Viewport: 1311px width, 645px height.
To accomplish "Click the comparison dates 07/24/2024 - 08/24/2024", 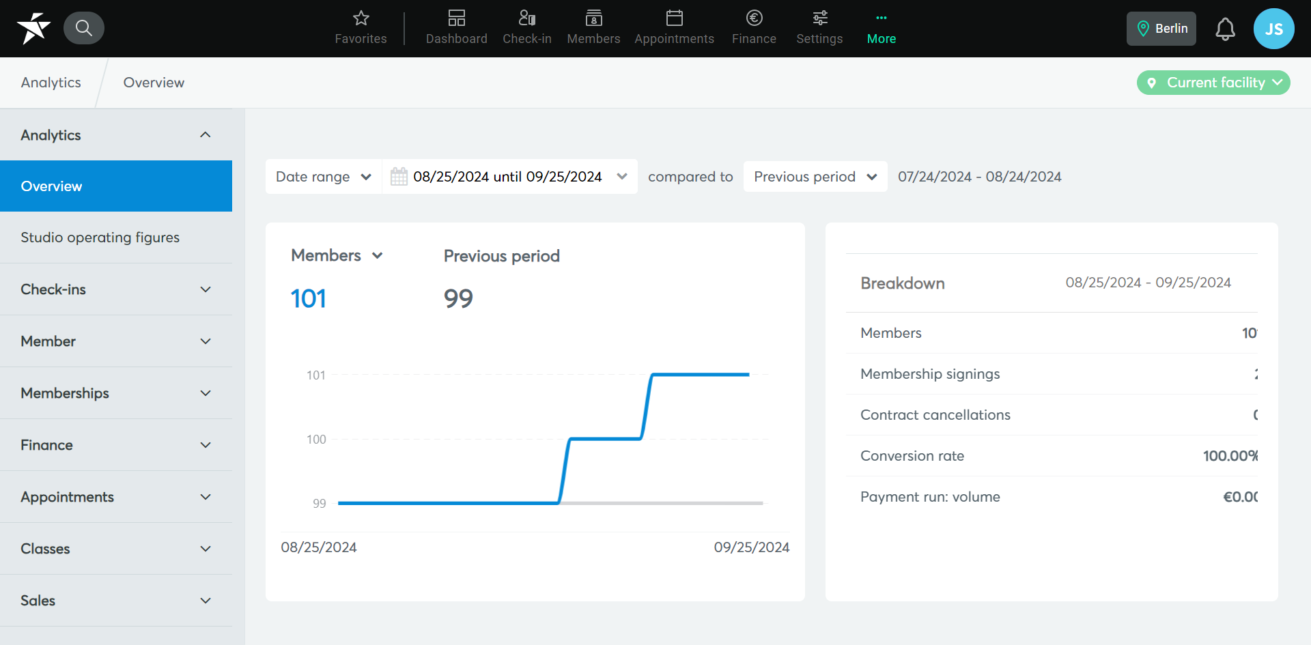I will pos(980,177).
